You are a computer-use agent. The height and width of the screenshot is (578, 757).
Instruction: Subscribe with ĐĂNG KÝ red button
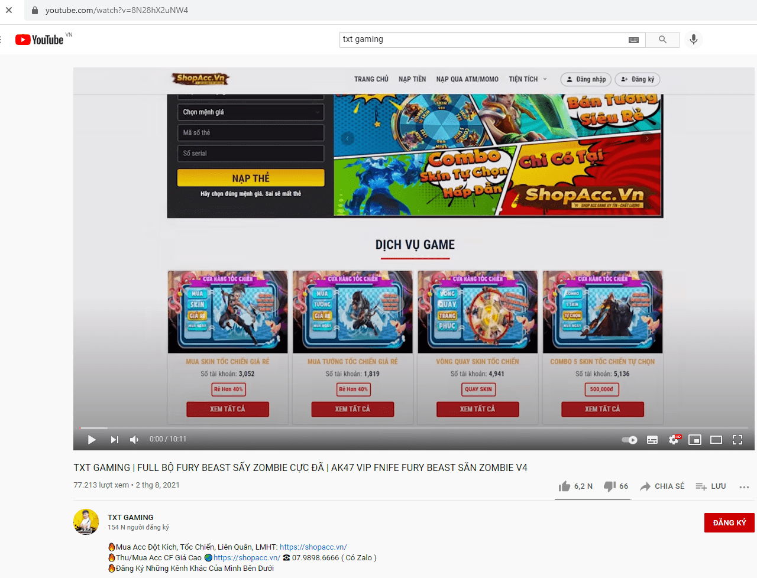729,522
